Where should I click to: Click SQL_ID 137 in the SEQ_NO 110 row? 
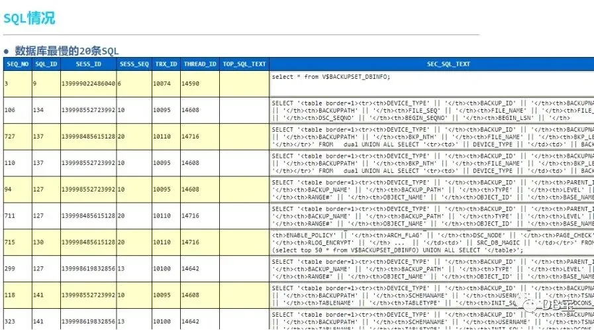coord(46,163)
